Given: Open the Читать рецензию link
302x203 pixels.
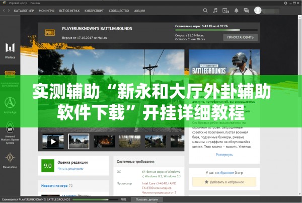Looking at the screenshot, I should point(70,169).
